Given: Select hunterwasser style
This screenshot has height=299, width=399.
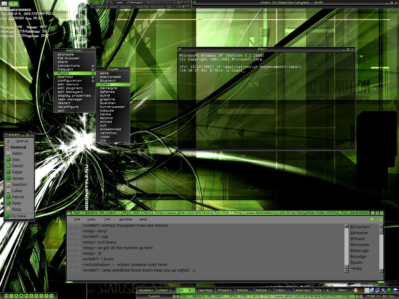Looking at the screenshot, I should point(113,107).
